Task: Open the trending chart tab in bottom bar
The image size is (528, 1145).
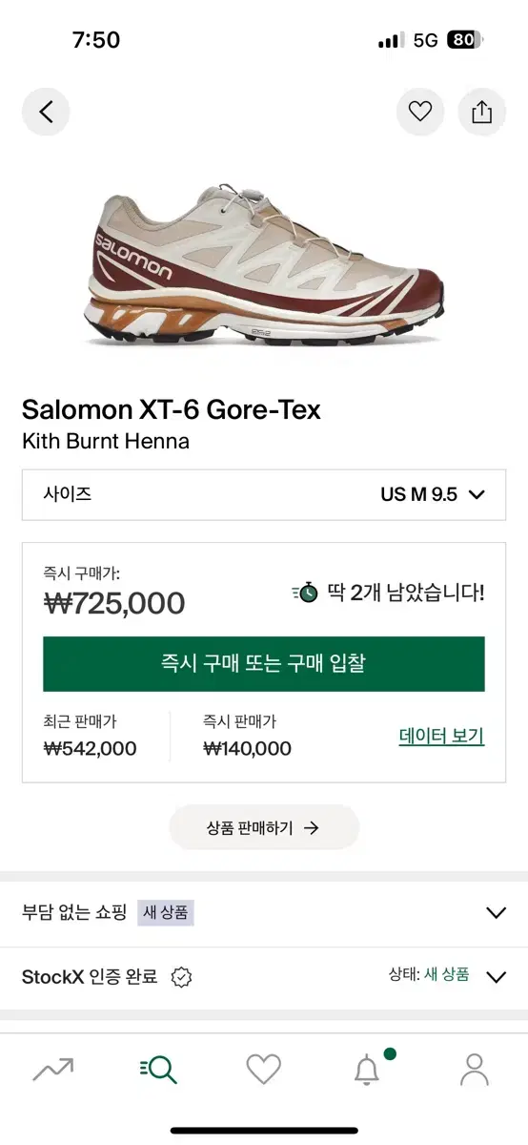Action: [x=53, y=1070]
